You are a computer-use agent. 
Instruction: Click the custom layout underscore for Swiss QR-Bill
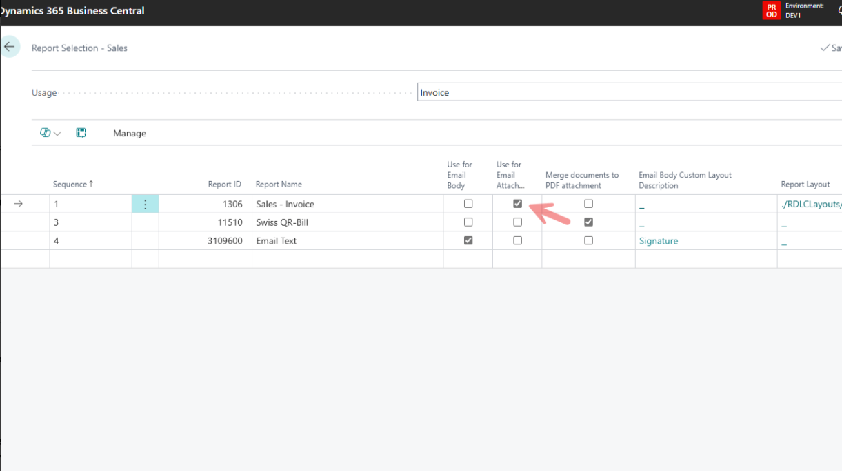point(641,224)
